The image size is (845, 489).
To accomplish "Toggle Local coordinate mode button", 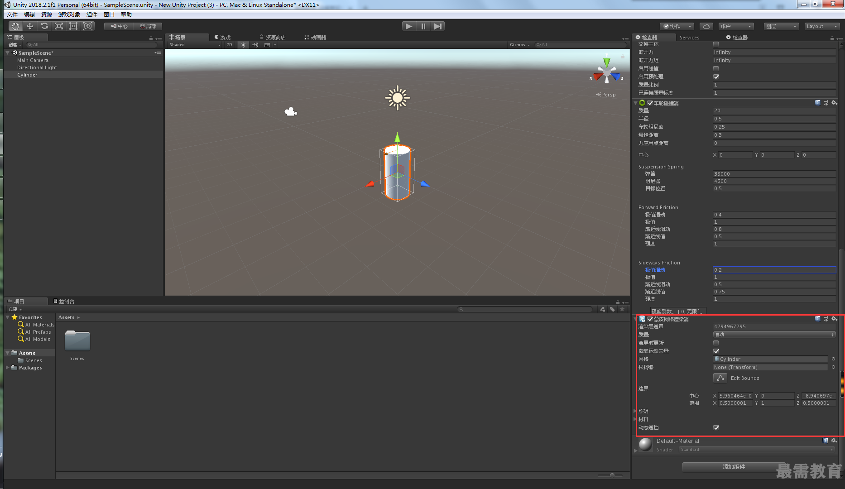I will pyautogui.click(x=148, y=26).
